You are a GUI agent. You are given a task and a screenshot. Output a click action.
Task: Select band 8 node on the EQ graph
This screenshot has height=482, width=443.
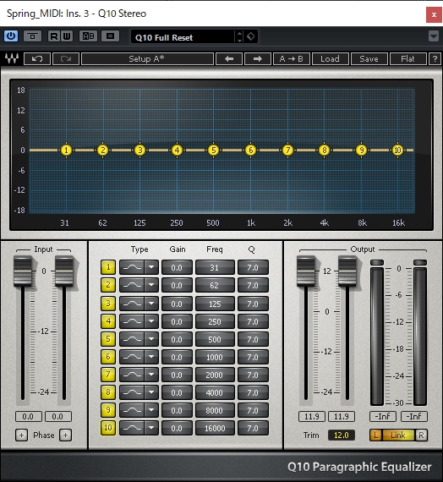coord(325,151)
